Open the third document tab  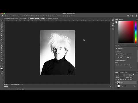pyautogui.click(x=53, y=19)
